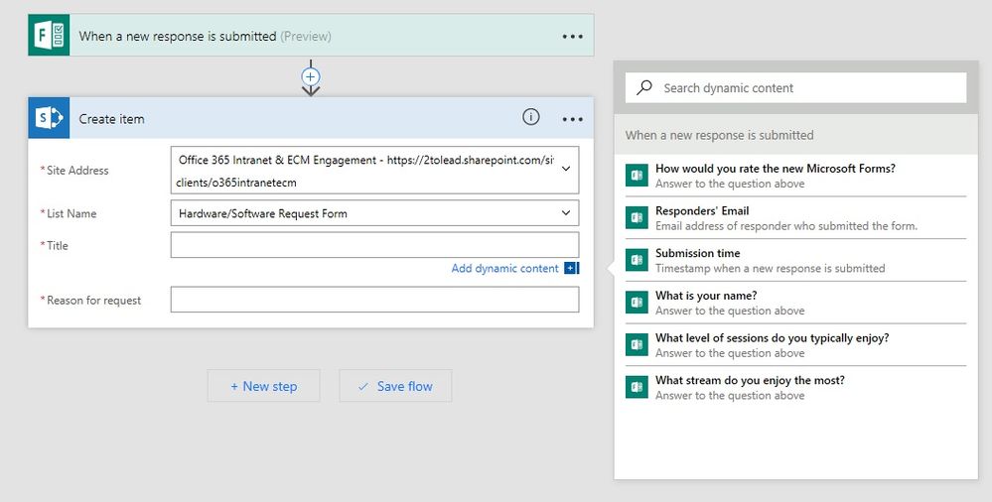Open trigger step ellipsis menu
This screenshot has width=992, height=502.
tap(573, 37)
